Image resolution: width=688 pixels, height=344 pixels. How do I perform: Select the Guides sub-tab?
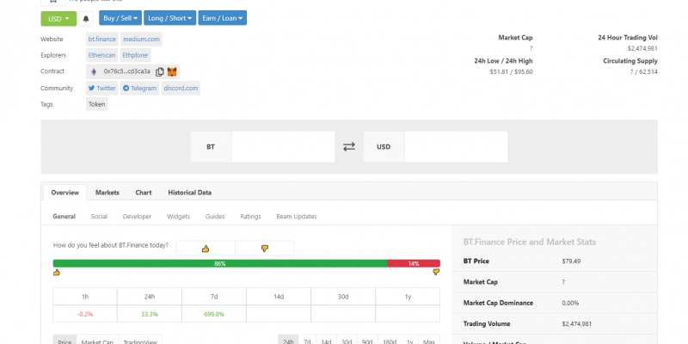pos(215,217)
